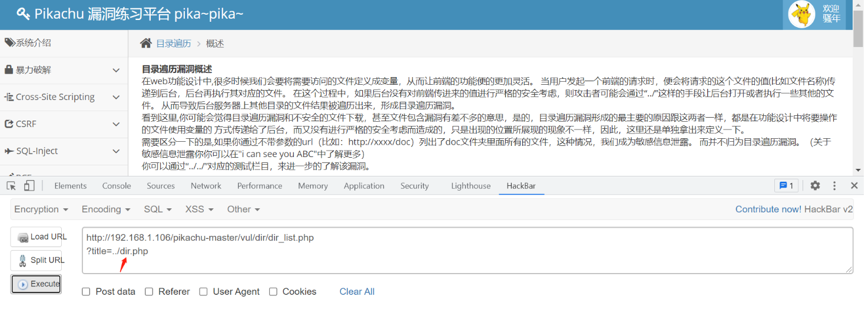Image resolution: width=865 pixels, height=313 pixels.
Task: Open DevTools settings gear
Action: (815, 186)
